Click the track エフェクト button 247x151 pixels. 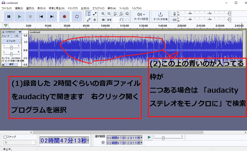11,41
